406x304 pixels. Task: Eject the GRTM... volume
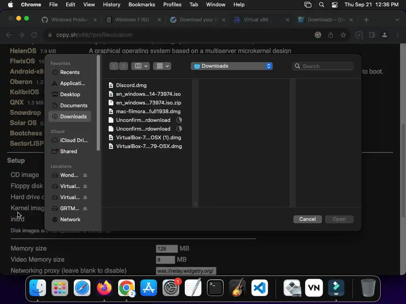tap(85, 208)
